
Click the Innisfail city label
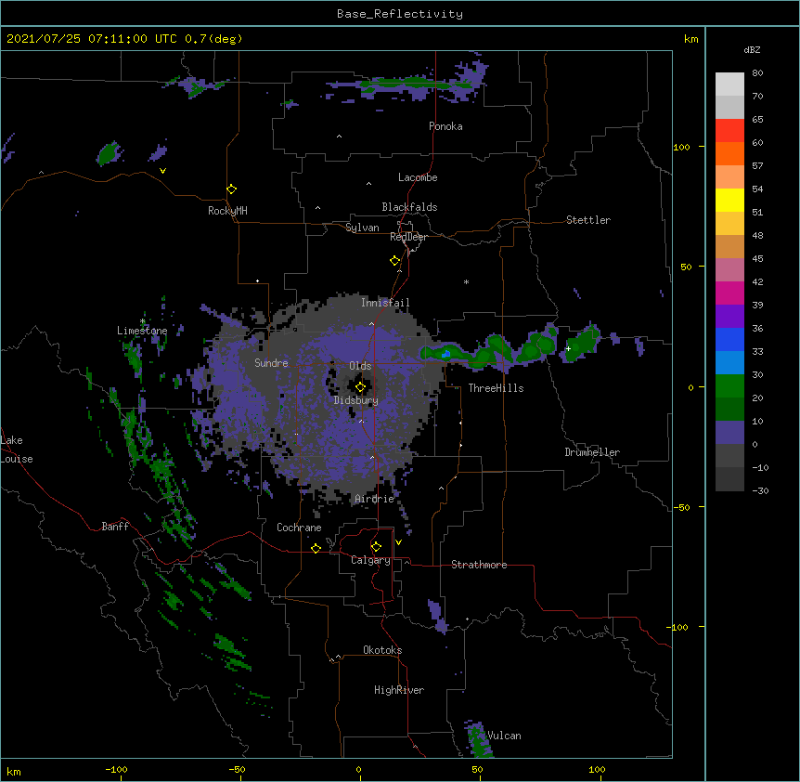[x=385, y=303]
